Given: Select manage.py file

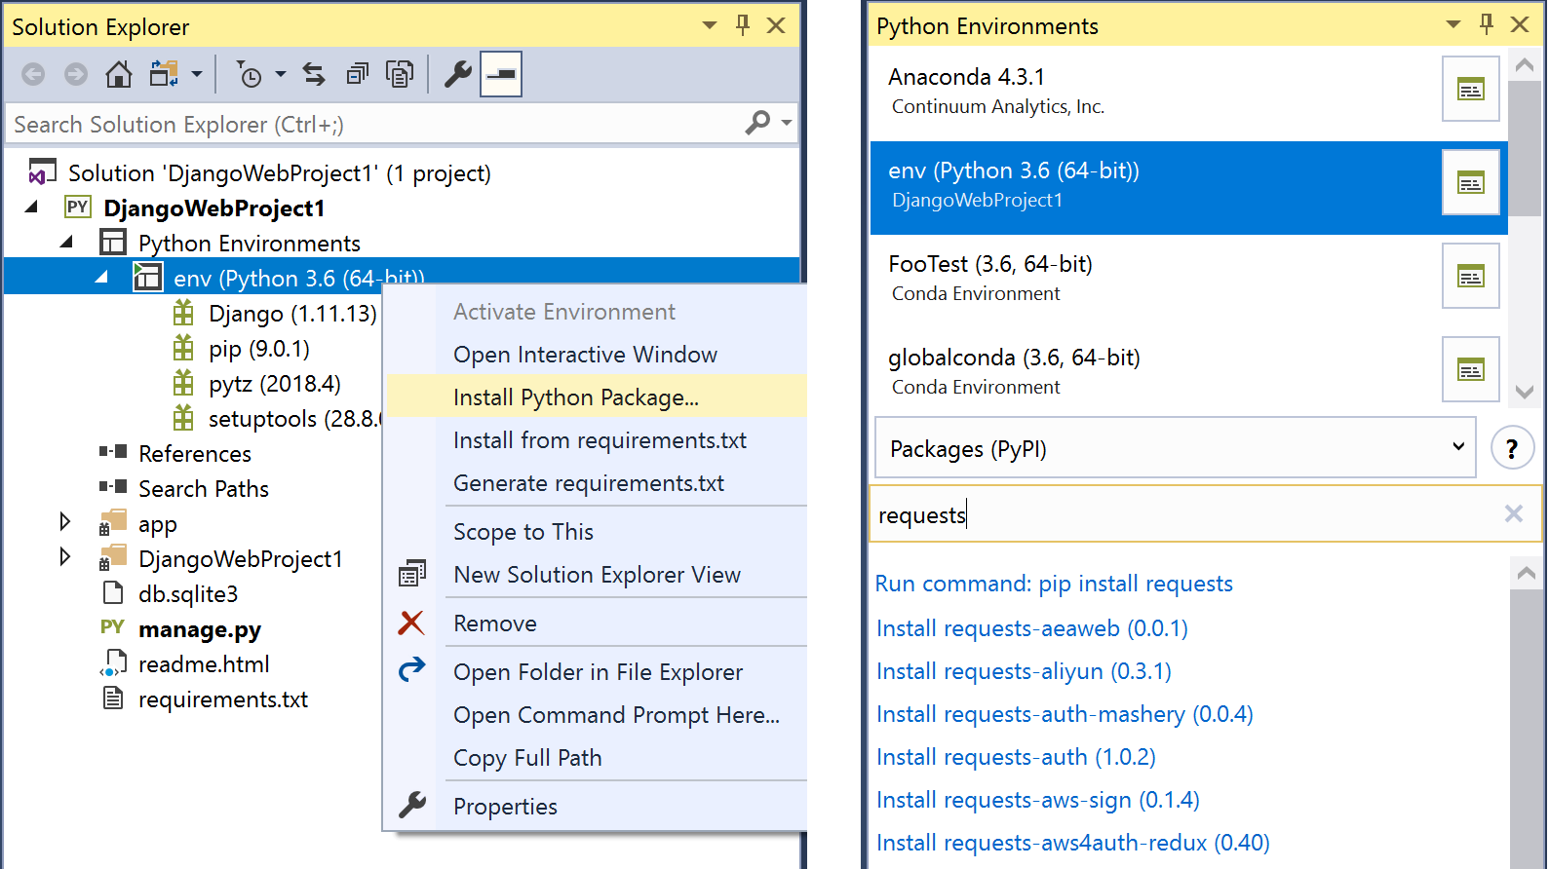Looking at the screenshot, I should click(200, 629).
